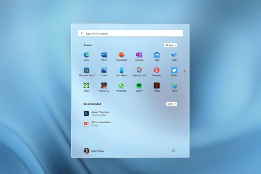Expand More recommended items

171,104
